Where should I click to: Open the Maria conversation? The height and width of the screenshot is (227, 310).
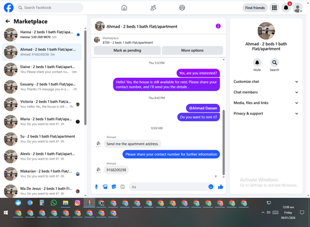[x=42, y=122]
